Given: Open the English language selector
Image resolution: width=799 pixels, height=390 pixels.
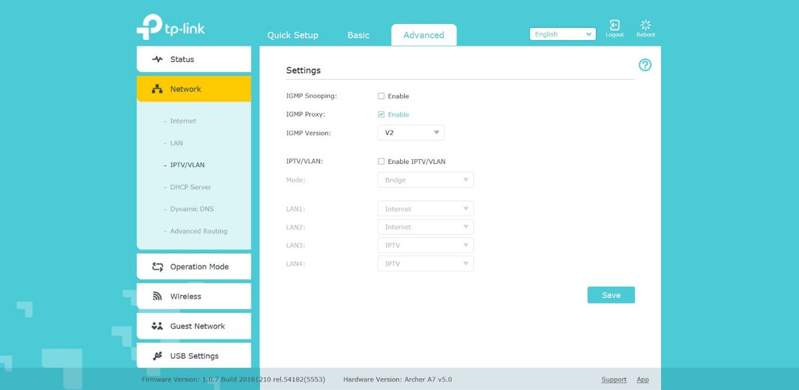Looking at the screenshot, I should click(x=561, y=34).
